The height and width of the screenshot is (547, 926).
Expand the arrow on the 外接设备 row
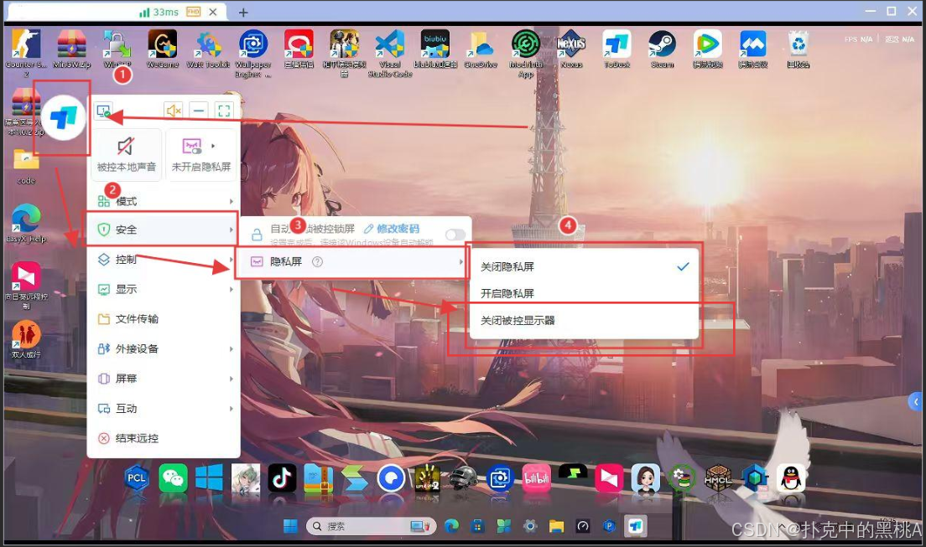(231, 348)
